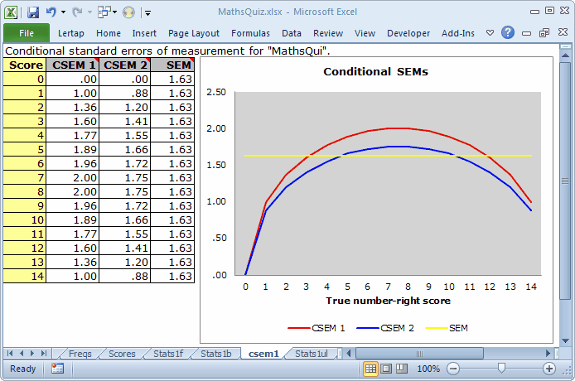
Task: Select the CSEM 1 legend entry
Action: [316, 328]
